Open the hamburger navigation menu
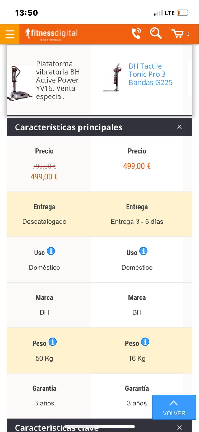The width and height of the screenshot is (199, 432). coord(10,34)
